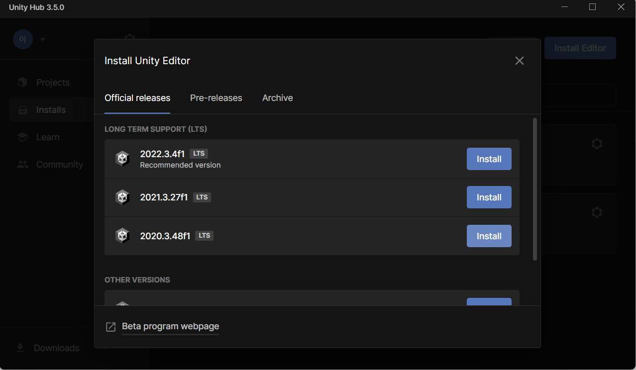
Task: Click the 2021.3.27f1 version text
Action: (x=164, y=197)
